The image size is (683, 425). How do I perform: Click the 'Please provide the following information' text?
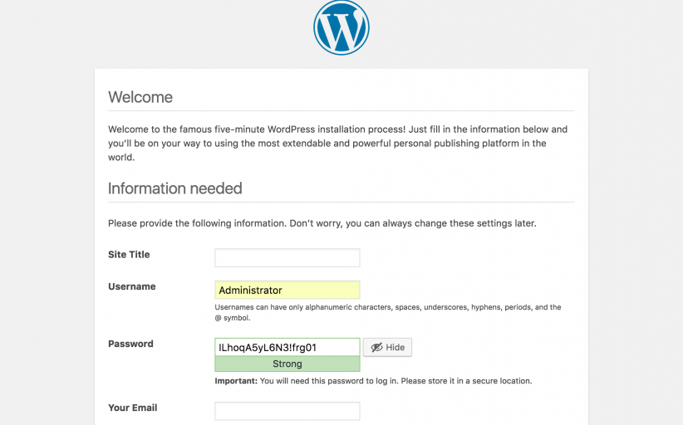click(x=322, y=223)
